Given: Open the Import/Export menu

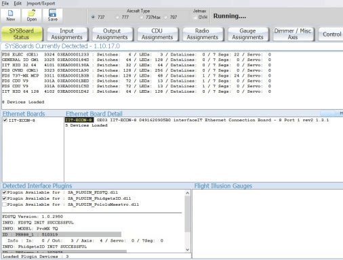Looking at the screenshot, I should coord(41,3).
